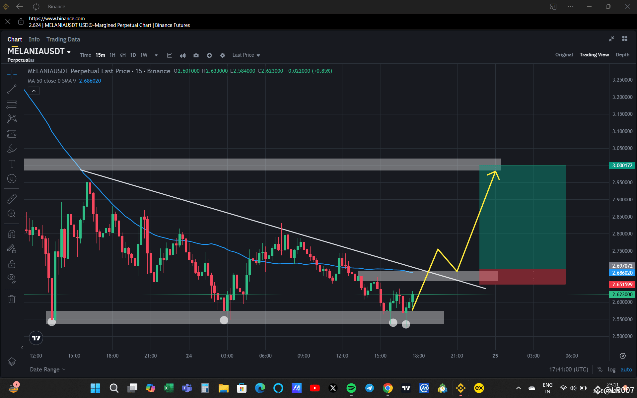Click the plus circle icon in the chart toolbar

(x=209, y=55)
